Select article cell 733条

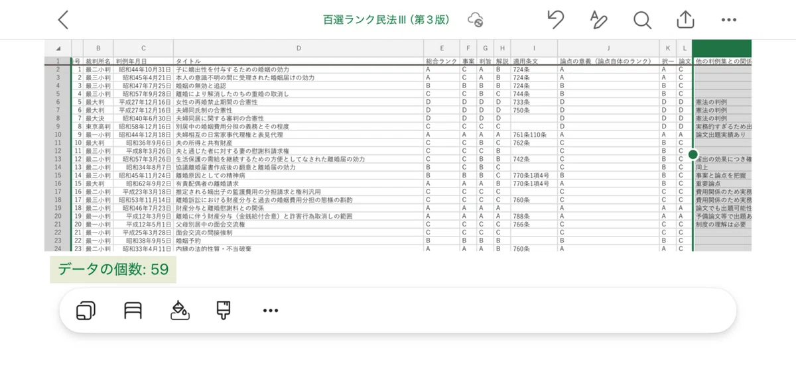pos(535,102)
